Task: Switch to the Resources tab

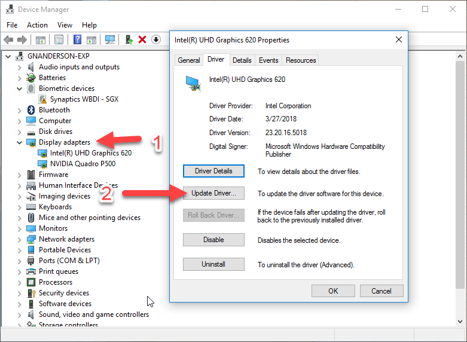Action: coord(301,60)
